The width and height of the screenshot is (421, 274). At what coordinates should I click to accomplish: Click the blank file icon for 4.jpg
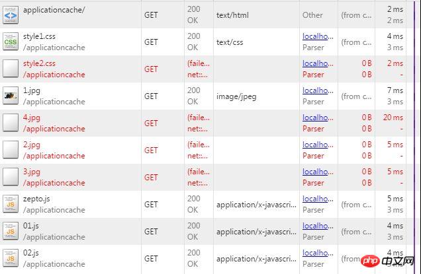coord(11,123)
